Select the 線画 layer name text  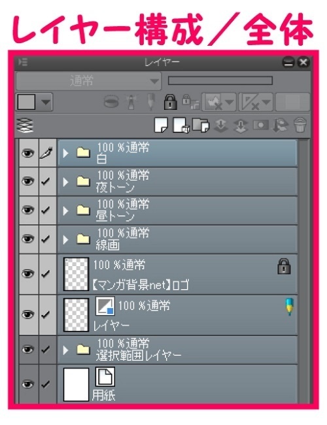(108, 245)
